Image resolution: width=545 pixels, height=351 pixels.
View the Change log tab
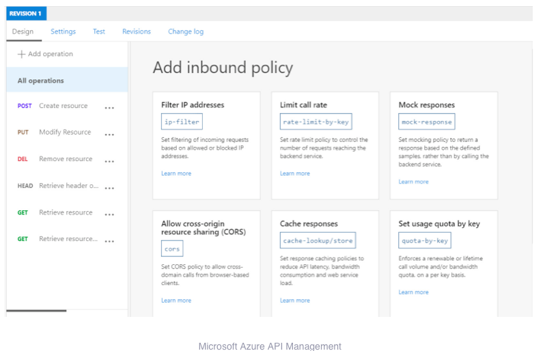tap(186, 31)
